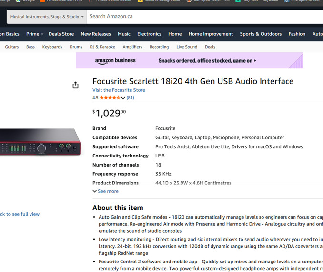The height and width of the screenshot is (272, 323).
Task: Open musical instruments Deals subcategory
Action: click(x=210, y=47)
